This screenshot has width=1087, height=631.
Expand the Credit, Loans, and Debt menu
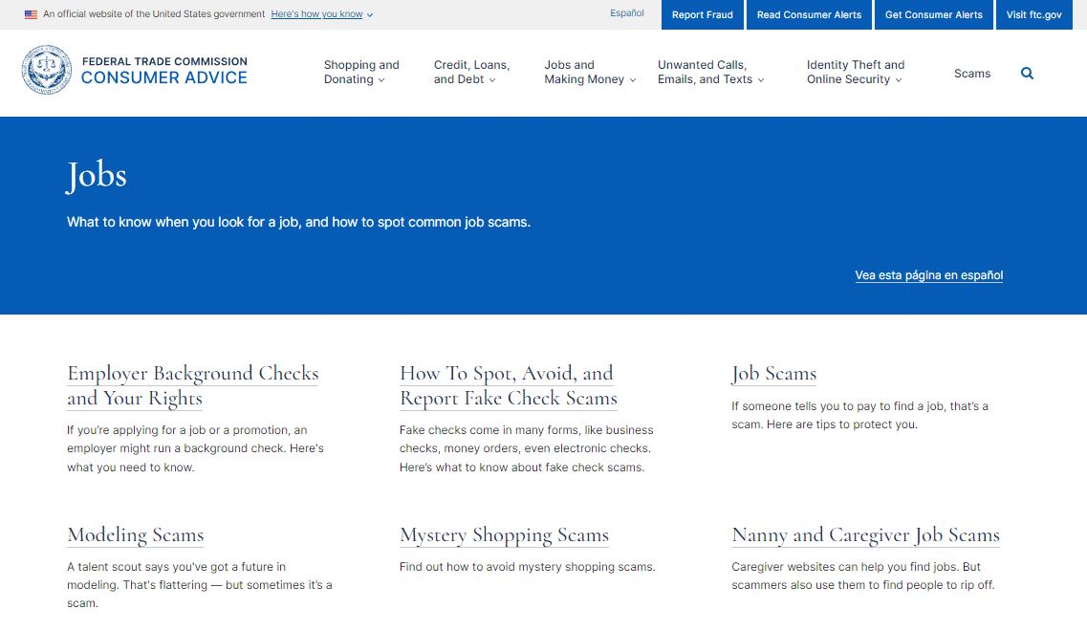471,72
